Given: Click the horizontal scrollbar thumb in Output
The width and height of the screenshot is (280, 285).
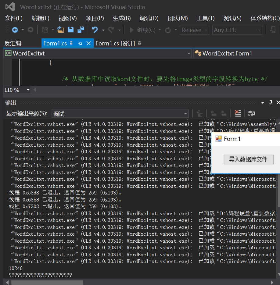Looking at the screenshot, I should pos(47,283).
